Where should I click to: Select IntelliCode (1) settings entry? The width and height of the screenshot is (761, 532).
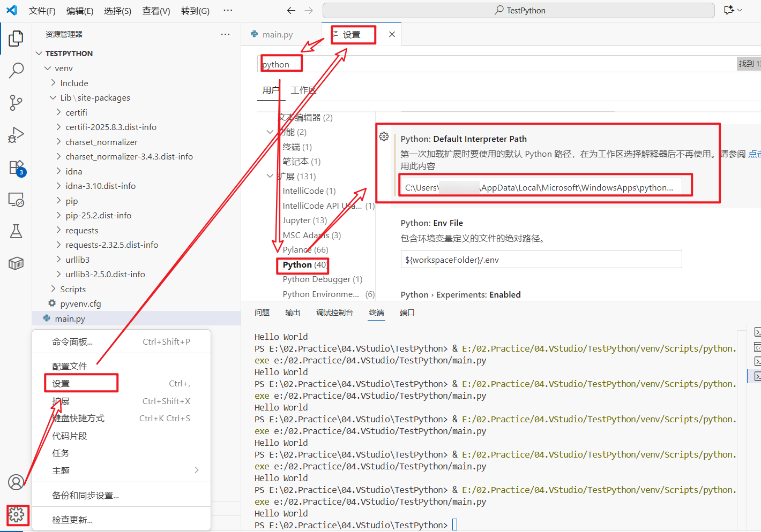click(x=309, y=191)
